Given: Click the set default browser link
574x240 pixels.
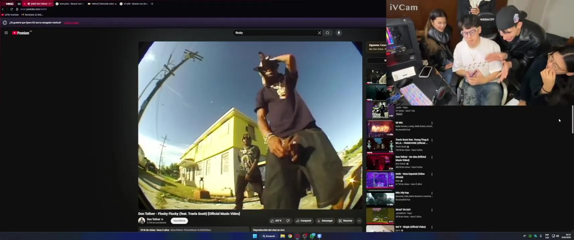Looking at the screenshot, I should pyautogui.click(x=71, y=23).
